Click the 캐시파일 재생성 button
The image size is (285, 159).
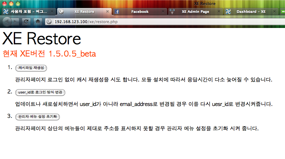click(x=31, y=68)
